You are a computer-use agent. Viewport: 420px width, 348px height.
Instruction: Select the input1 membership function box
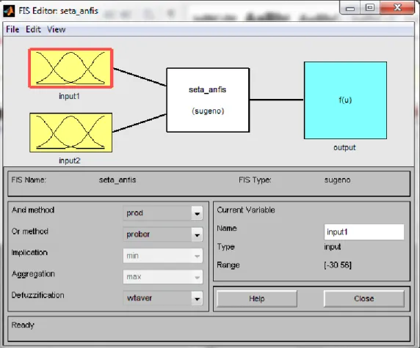point(70,68)
